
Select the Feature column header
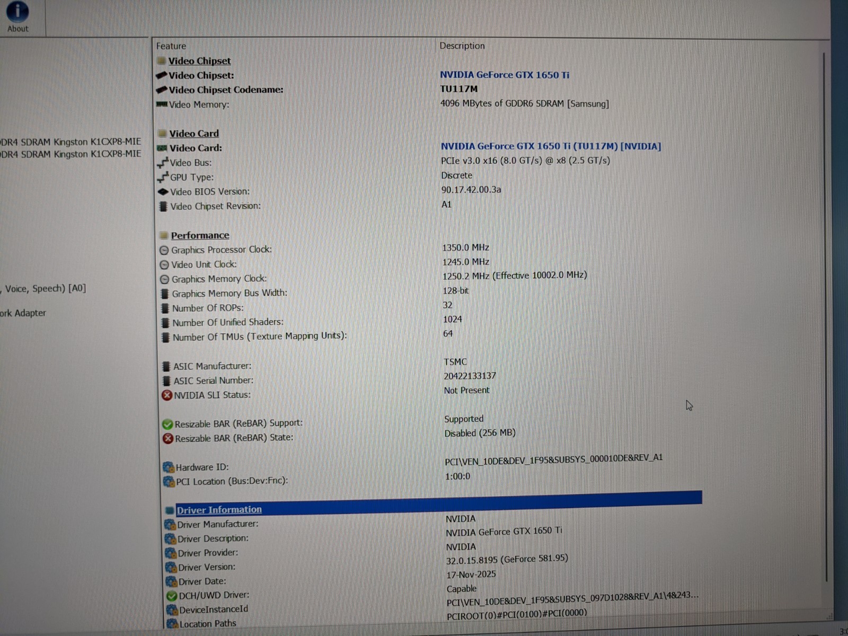[171, 46]
